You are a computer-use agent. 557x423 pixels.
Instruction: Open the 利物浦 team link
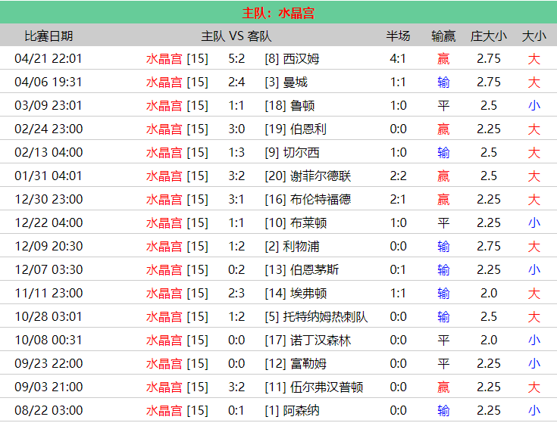pyautogui.click(x=302, y=246)
